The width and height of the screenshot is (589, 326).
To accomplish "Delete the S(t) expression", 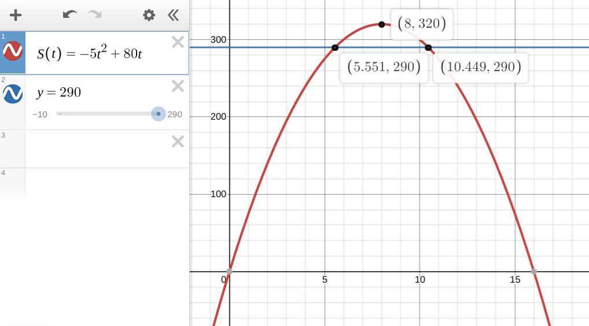I will click(178, 42).
